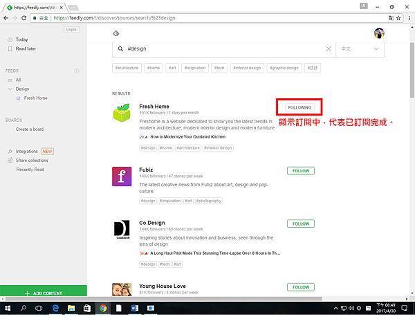Viewport: 415px width, 317px height.
Task: Collapse the Design feed category
Action: [10, 89]
